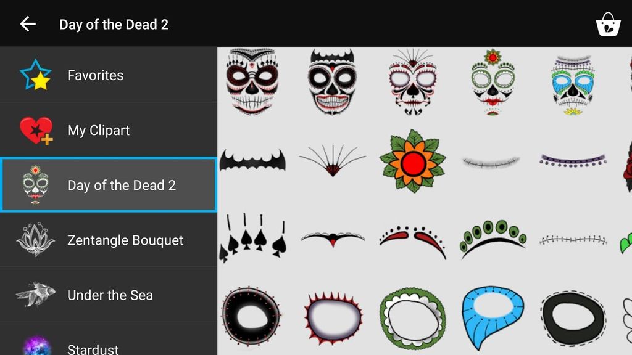Pick the red fan lines forehead clipart
The width and height of the screenshot is (632, 355).
(x=333, y=160)
